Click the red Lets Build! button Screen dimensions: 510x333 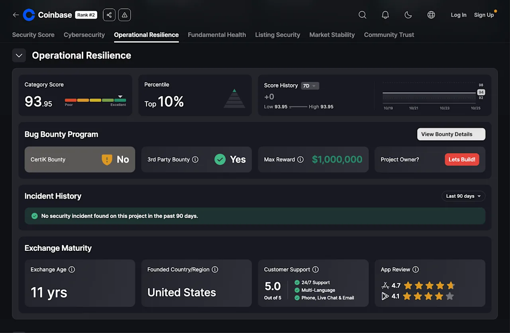click(462, 160)
